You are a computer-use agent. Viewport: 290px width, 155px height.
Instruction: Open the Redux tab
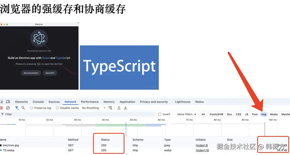[x=199, y=102]
